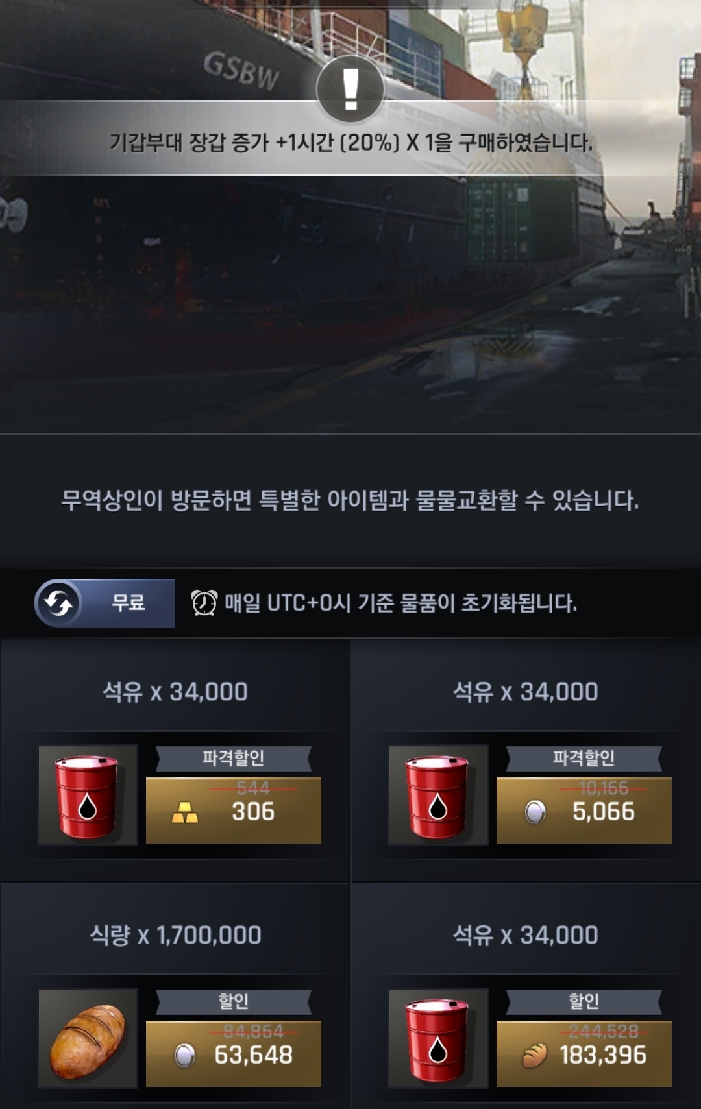
Task: Select the oil barrel icon priced in gold
Action: 88,795
